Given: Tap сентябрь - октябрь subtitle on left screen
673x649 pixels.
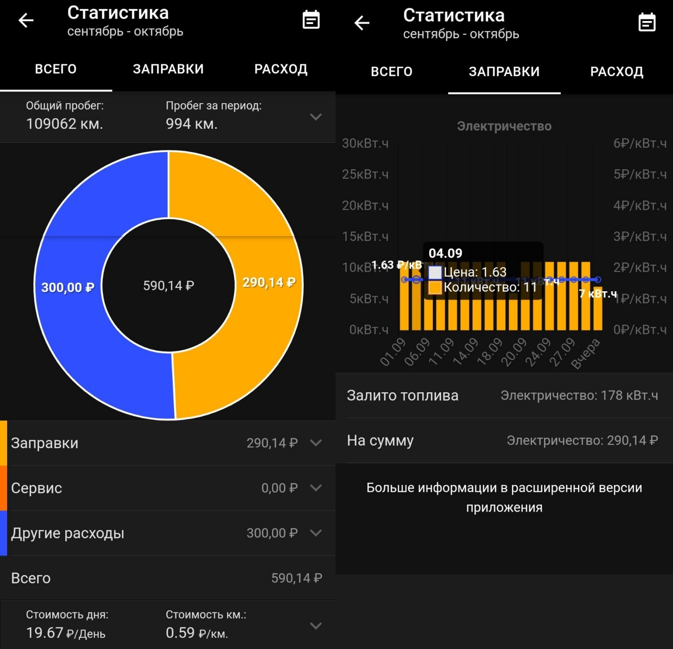Looking at the screenshot, I should click(125, 32).
